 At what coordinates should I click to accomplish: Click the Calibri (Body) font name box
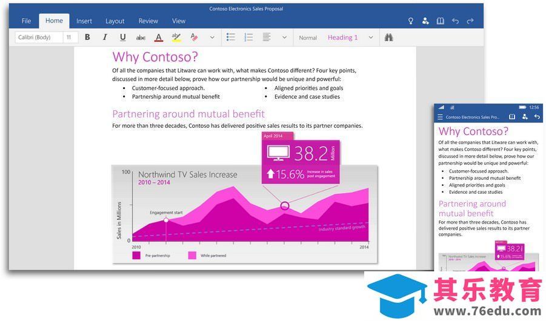(x=39, y=38)
